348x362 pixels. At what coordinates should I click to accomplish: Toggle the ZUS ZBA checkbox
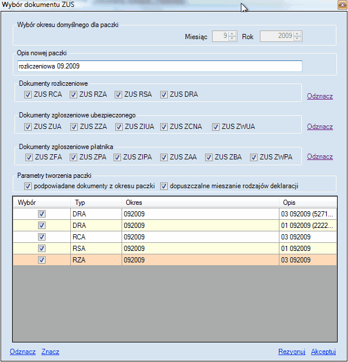(209, 158)
